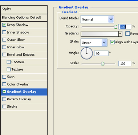Open the gradient picker arrow

point(120,34)
